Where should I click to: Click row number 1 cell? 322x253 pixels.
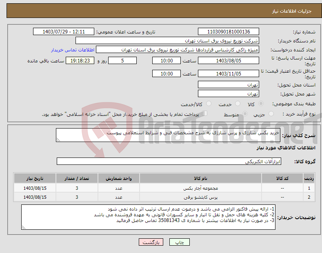click(309, 188)
